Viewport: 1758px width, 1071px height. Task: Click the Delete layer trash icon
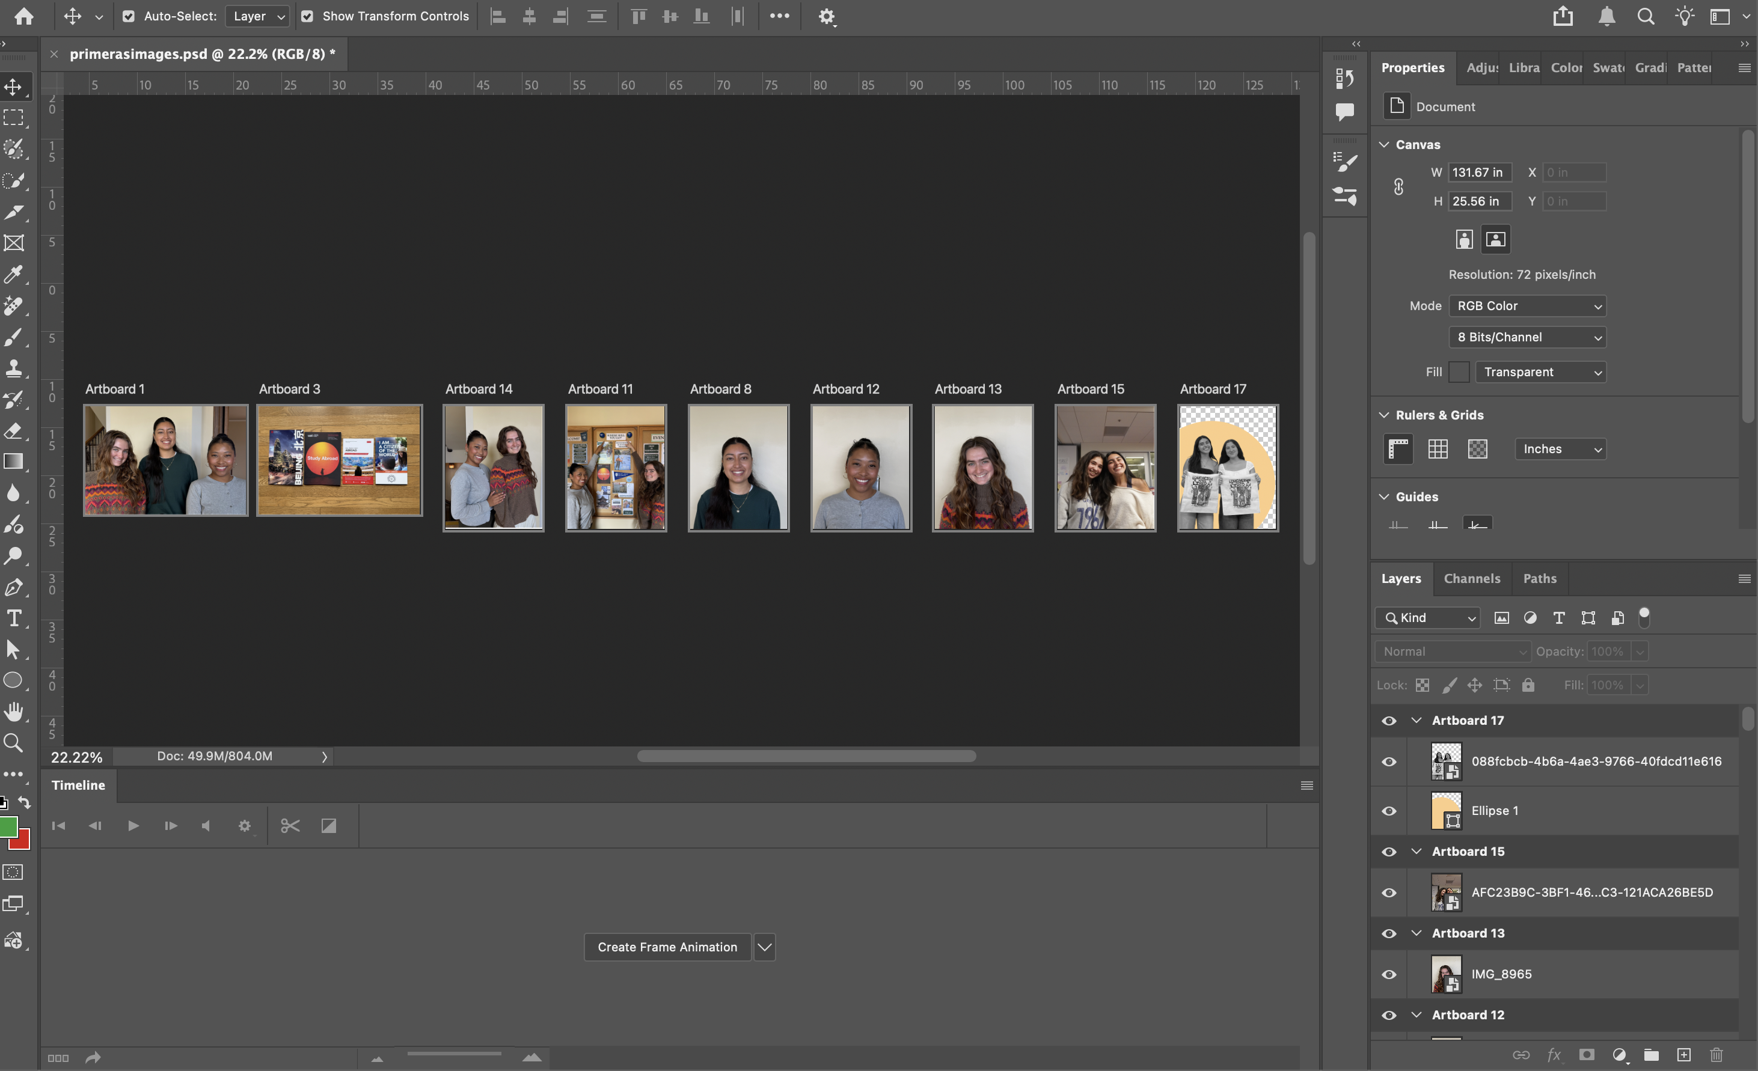click(x=1717, y=1055)
